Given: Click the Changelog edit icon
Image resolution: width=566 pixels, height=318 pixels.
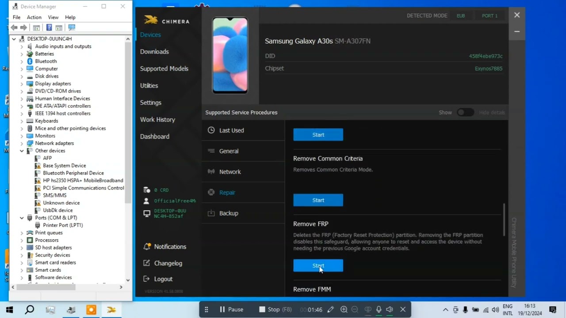Looking at the screenshot, I should pyautogui.click(x=147, y=263).
